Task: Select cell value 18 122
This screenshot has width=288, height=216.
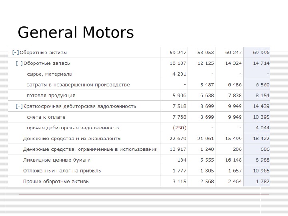Action: [261, 138]
